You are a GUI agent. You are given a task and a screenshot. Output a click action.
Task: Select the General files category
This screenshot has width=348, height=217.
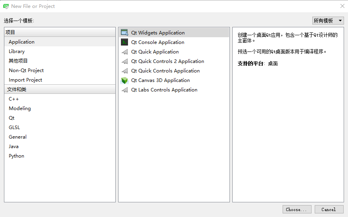tap(60, 137)
